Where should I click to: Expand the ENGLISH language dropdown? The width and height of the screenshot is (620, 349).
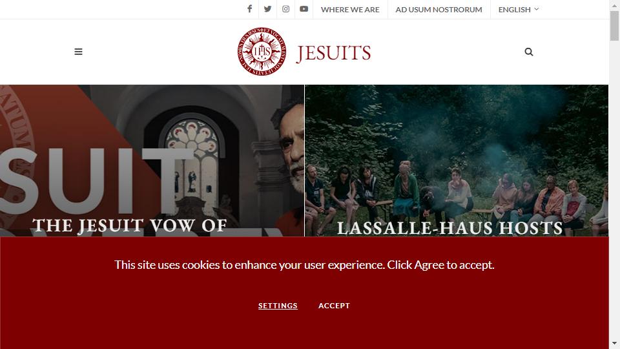[519, 10]
